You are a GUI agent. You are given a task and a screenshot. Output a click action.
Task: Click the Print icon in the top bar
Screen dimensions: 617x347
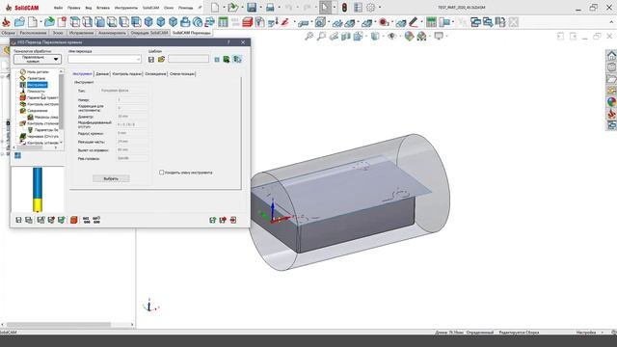coord(270,7)
